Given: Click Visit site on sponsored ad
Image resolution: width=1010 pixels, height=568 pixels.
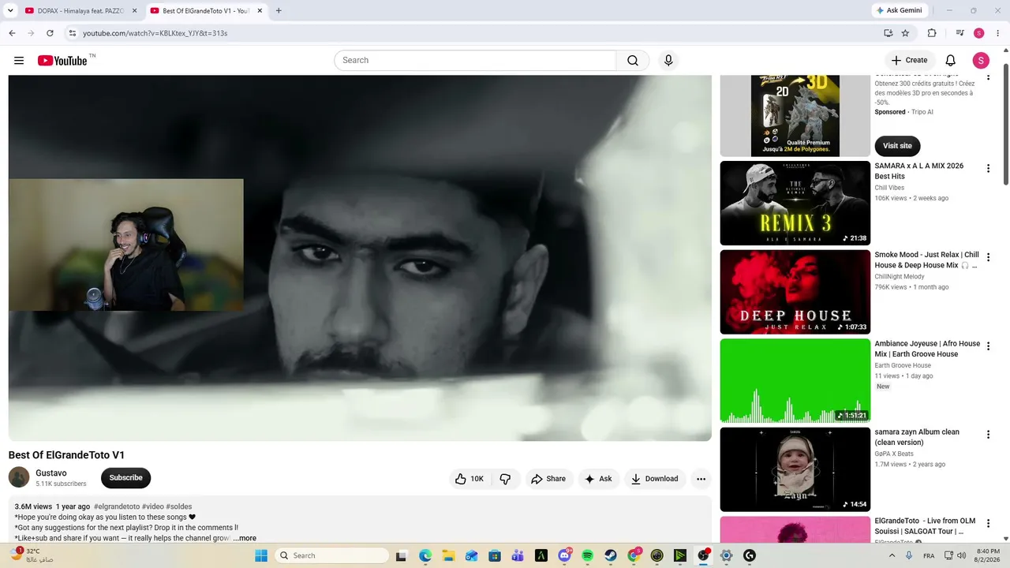Looking at the screenshot, I should click(897, 146).
